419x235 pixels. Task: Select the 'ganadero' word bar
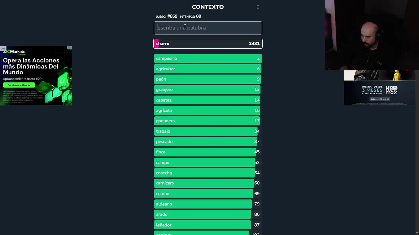(208, 121)
